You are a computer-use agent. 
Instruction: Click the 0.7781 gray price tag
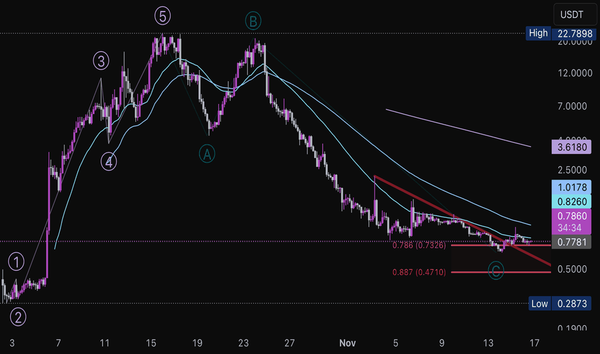571,242
